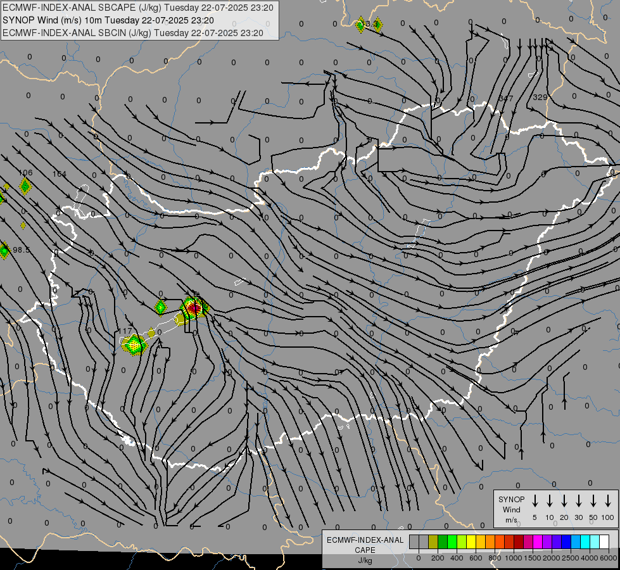Pick the dark red swatch in CAPE legend
The image size is (620, 570).
[519, 542]
